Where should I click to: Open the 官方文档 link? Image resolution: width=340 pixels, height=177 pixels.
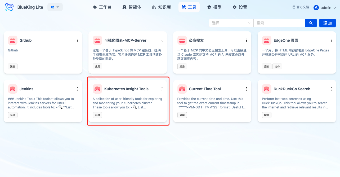[301, 7]
